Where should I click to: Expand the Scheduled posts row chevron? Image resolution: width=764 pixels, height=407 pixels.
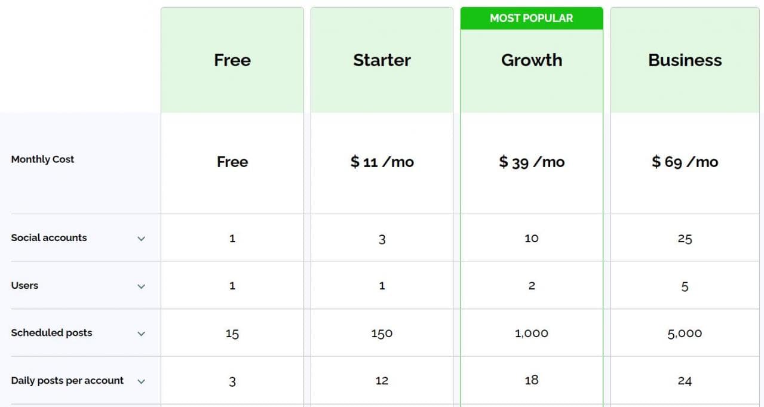(141, 334)
